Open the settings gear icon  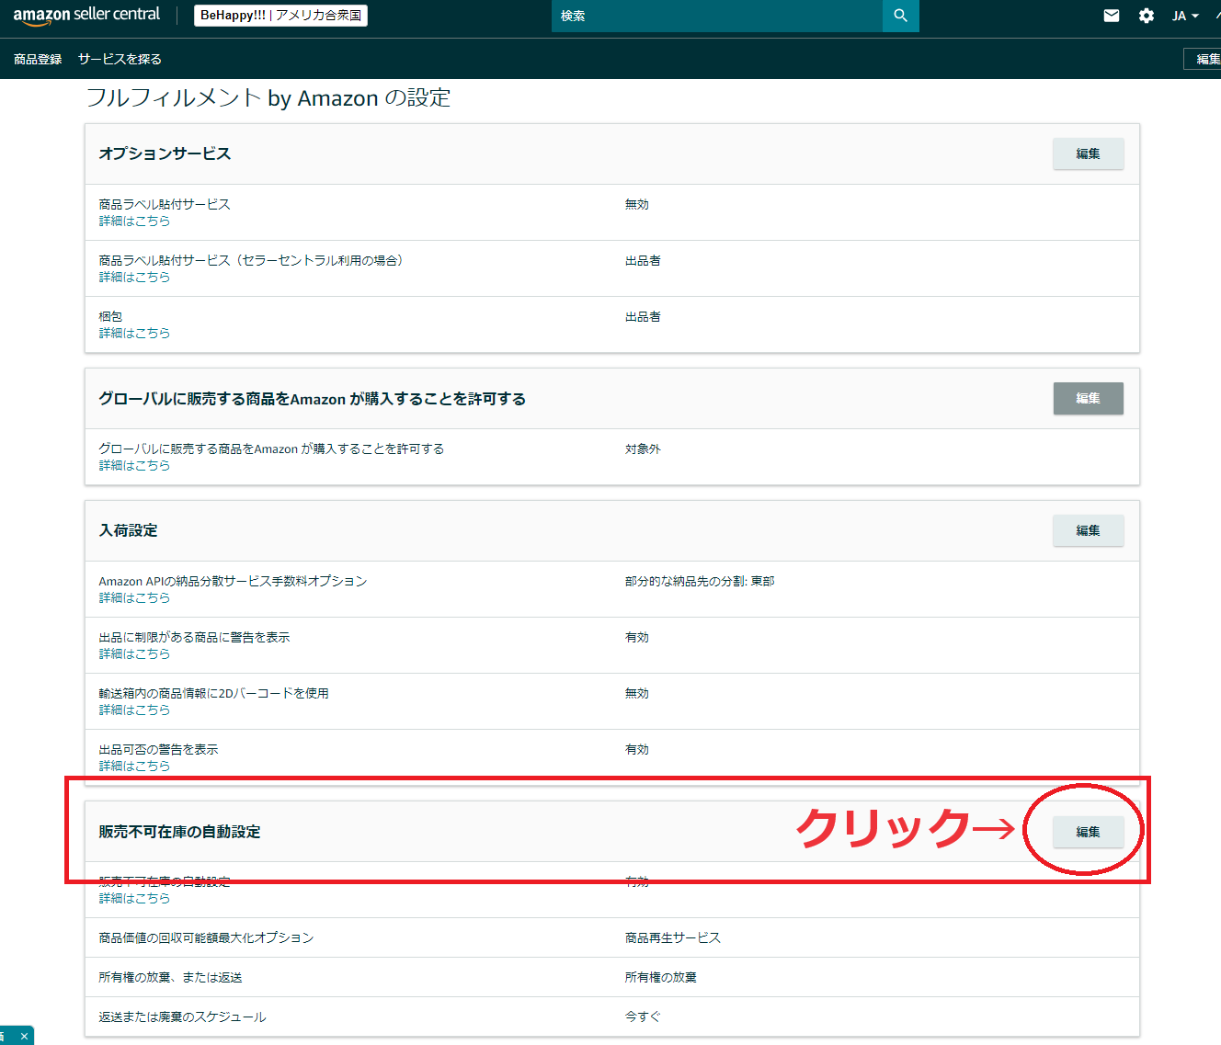coord(1147,16)
